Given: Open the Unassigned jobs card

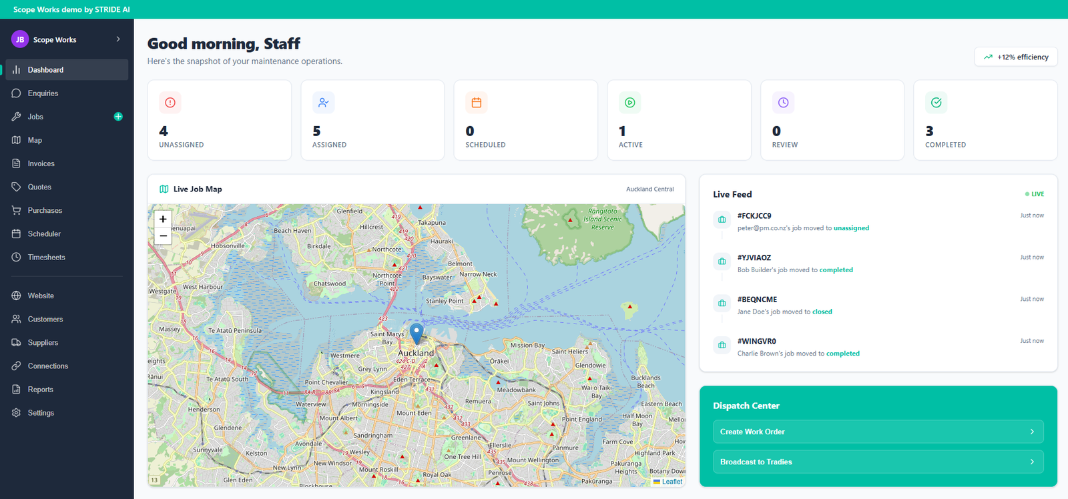Looking at the screenshot, I should pos(220,120).
